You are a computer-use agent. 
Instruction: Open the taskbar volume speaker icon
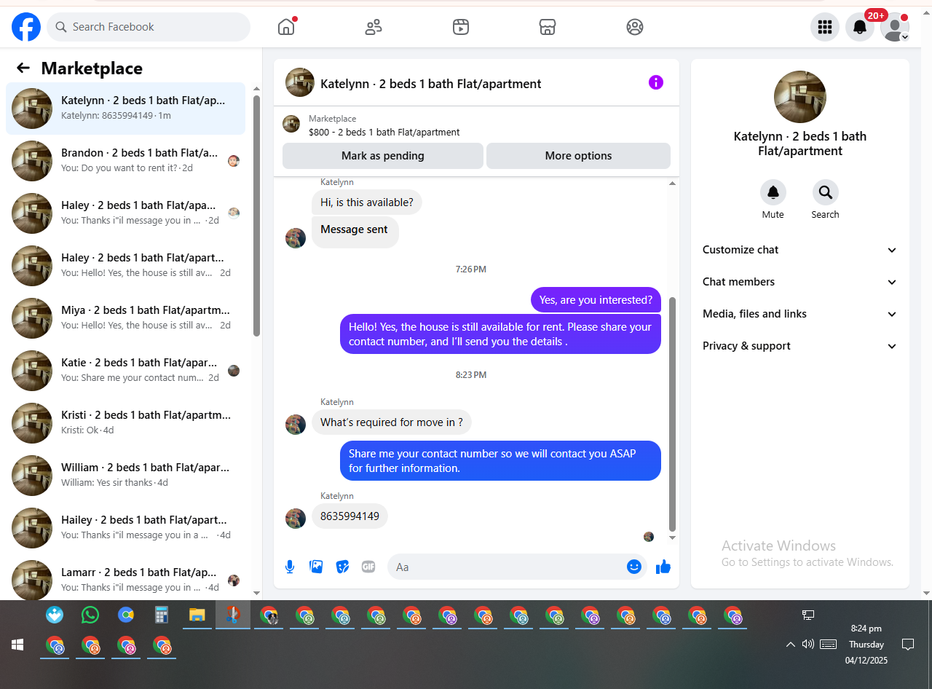click(x=807, y=644)
